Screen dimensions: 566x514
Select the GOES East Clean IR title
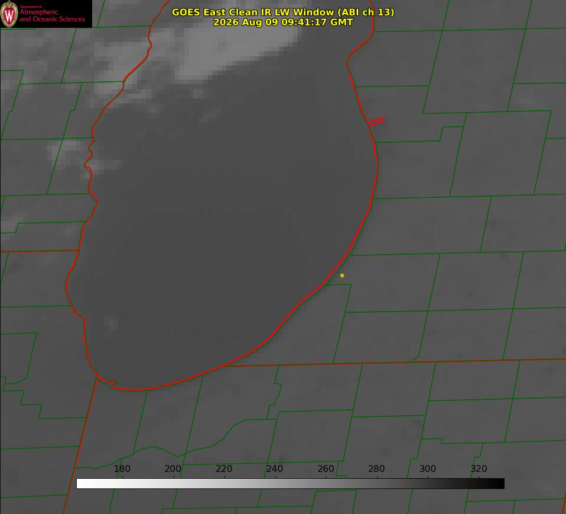tap(283, 12)
